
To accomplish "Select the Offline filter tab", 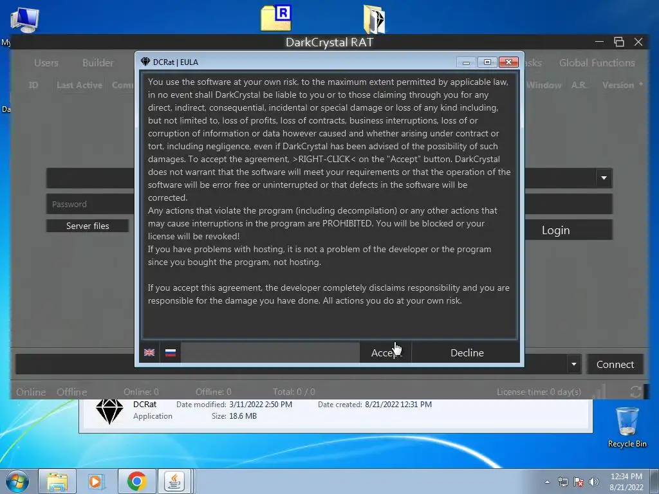I will (72, 392).
